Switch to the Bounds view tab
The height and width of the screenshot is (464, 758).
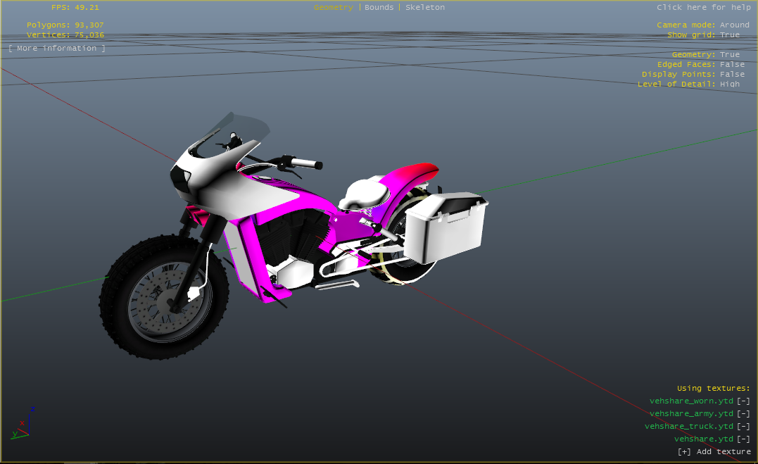point(379,7)
